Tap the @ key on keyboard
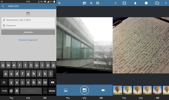Screen dimensions: 169x100 click(11, 91)
